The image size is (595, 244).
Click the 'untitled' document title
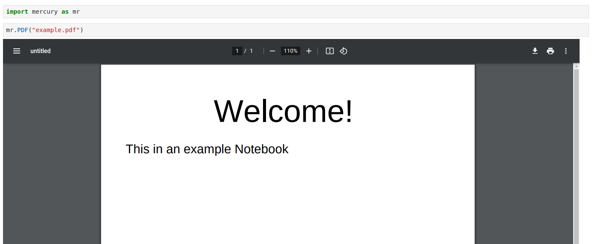[40, 51]
